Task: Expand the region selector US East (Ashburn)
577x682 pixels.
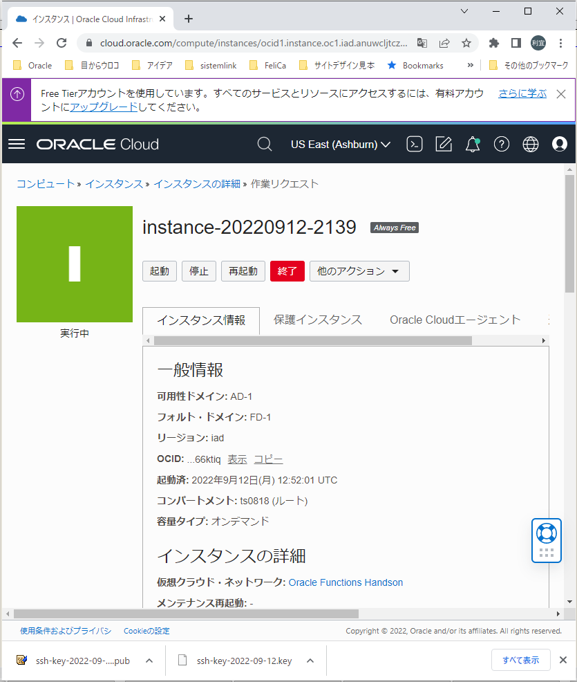Action: [341, 144]
